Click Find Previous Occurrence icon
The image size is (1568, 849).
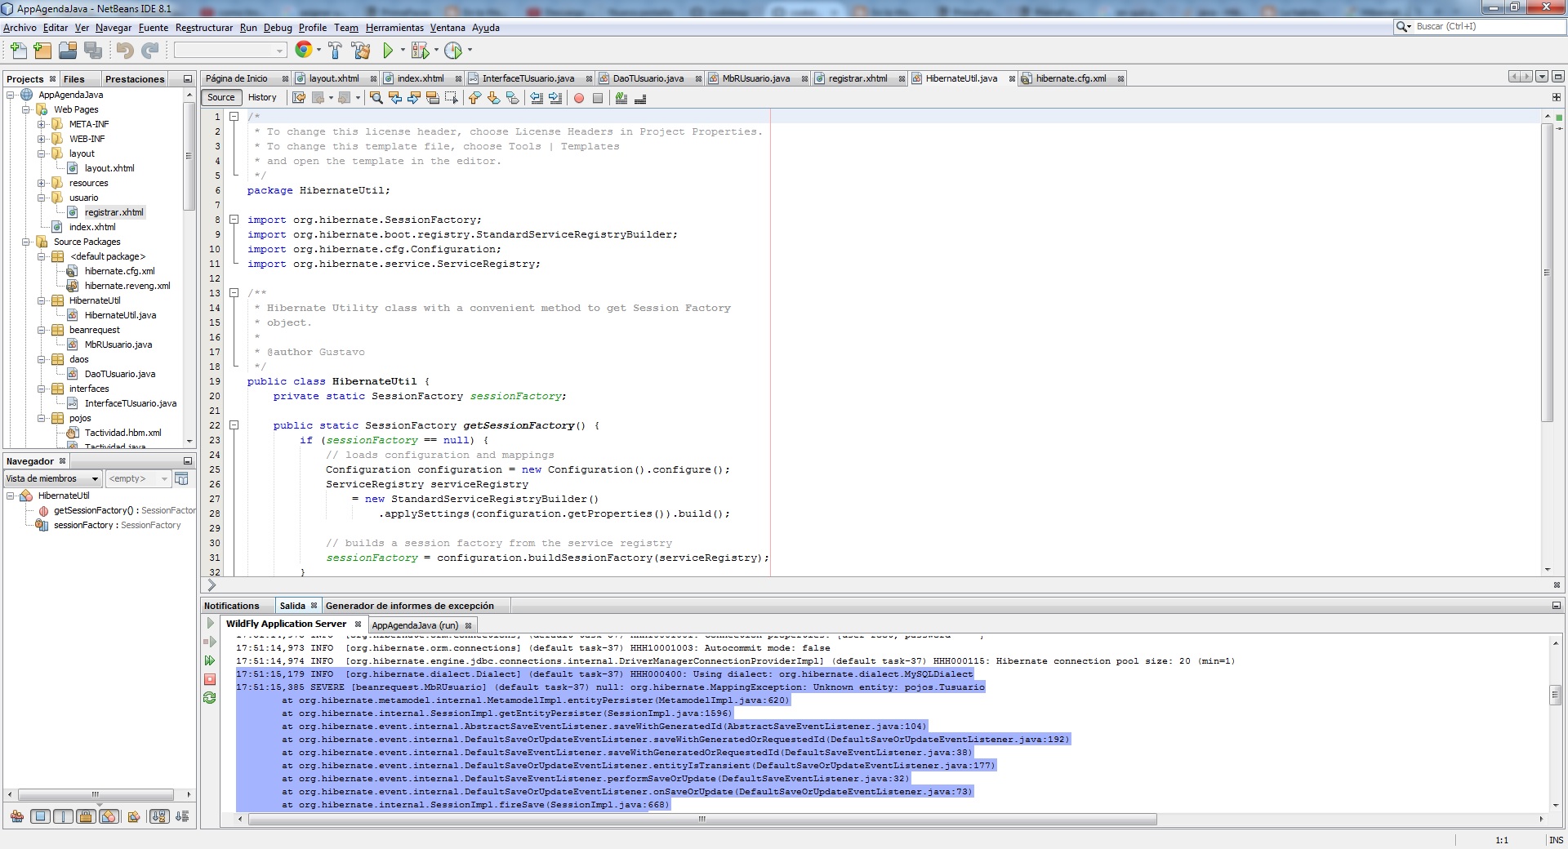pos(395,98)
